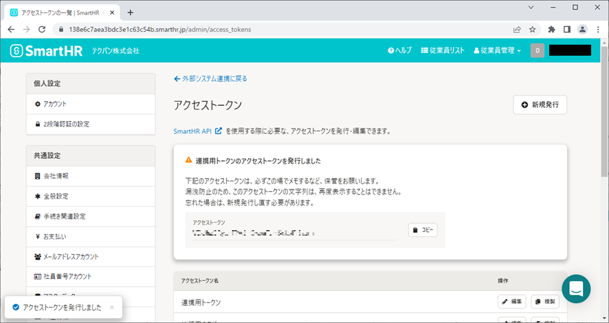Click the SmartHR logo in header
This screenshot has height=323, width=609.
(x=47, y=50)
